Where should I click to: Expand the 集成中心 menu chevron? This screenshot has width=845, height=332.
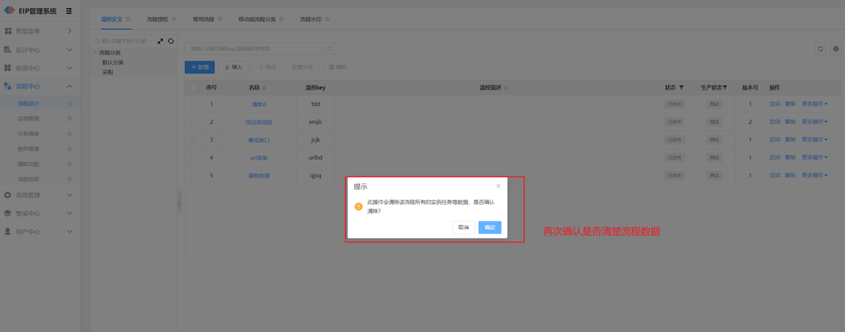pyautogui.click(x=70, y=213)
